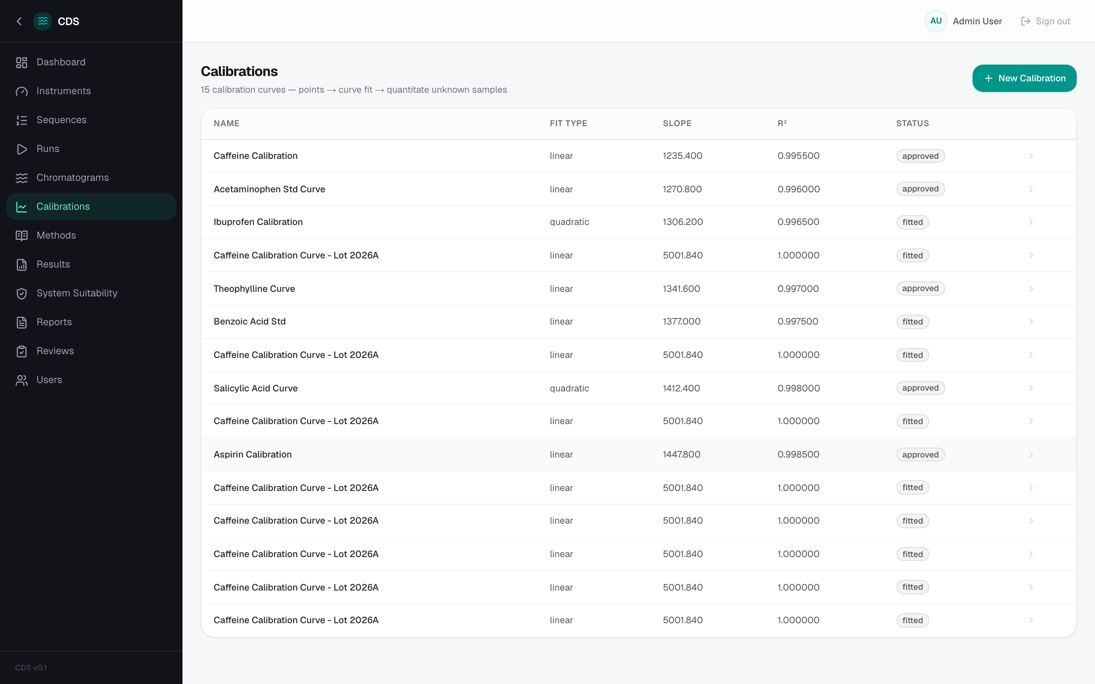Navigate to Chromatograms
Screen dimensions: 1095x684
pyautogui.click(x=91, y=178)
